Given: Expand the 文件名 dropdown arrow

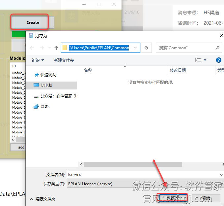Looking at the screenshot, I should click(221, 175).
